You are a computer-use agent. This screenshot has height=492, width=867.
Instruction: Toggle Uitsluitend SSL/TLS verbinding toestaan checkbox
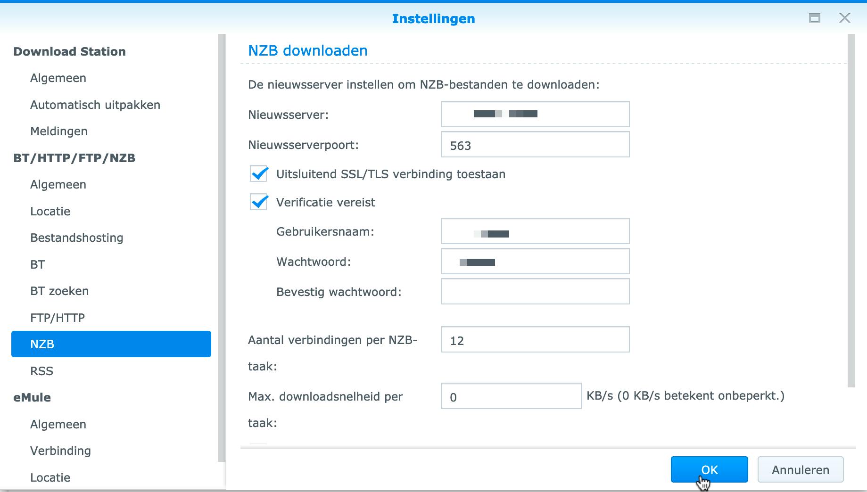(259, 174)
